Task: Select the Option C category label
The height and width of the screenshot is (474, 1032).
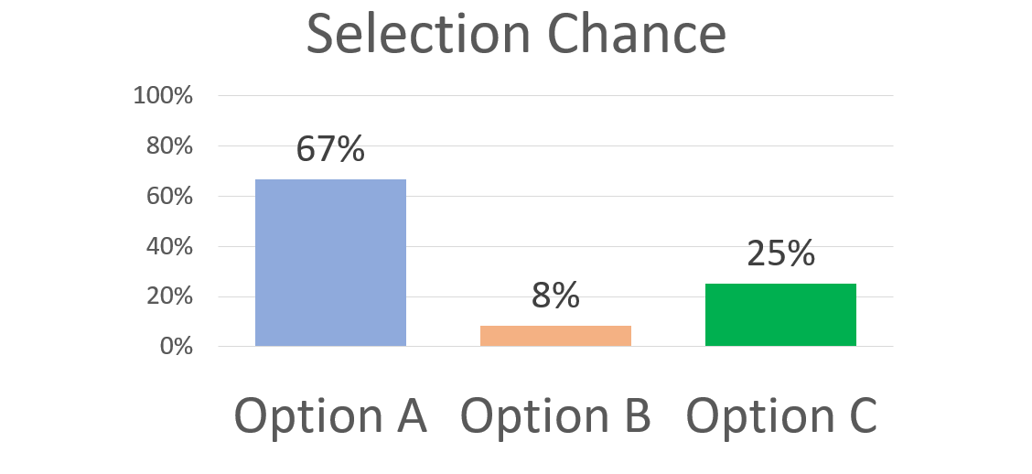Action: coord(781,416)
